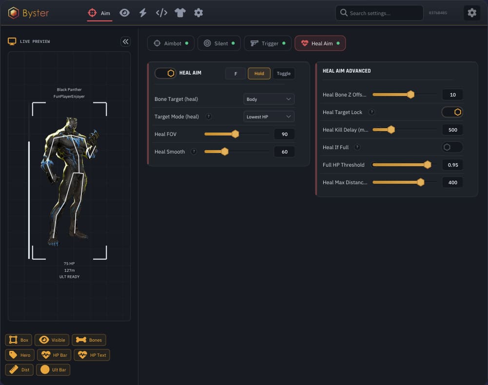The image size is (488, 385).
Task: Open the Target Mode dropdown showing Lowest HP
Action: click(x=269, y=116)
